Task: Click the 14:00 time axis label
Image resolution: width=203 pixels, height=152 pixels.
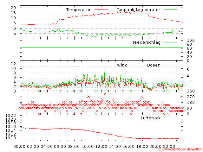Action: point(115,147)
